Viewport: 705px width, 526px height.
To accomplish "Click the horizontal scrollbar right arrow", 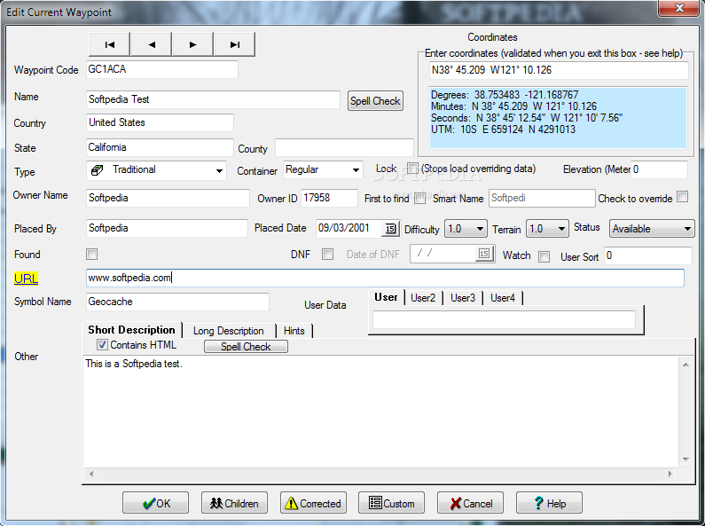I will pyautogui.click(x=670, y=474).
